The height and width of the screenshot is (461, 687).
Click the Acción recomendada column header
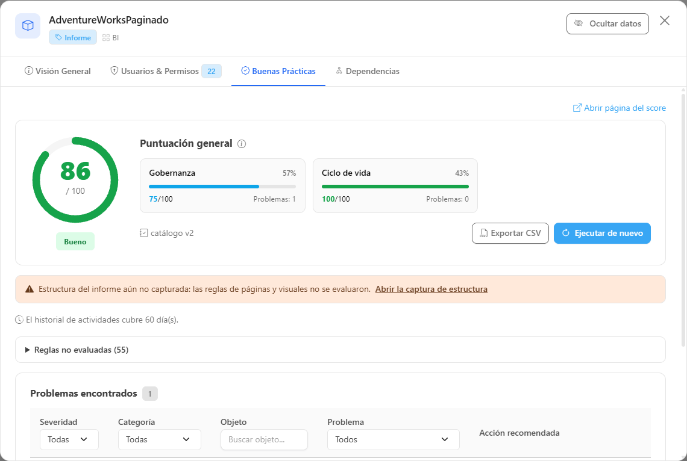click(x=519, y=433)
